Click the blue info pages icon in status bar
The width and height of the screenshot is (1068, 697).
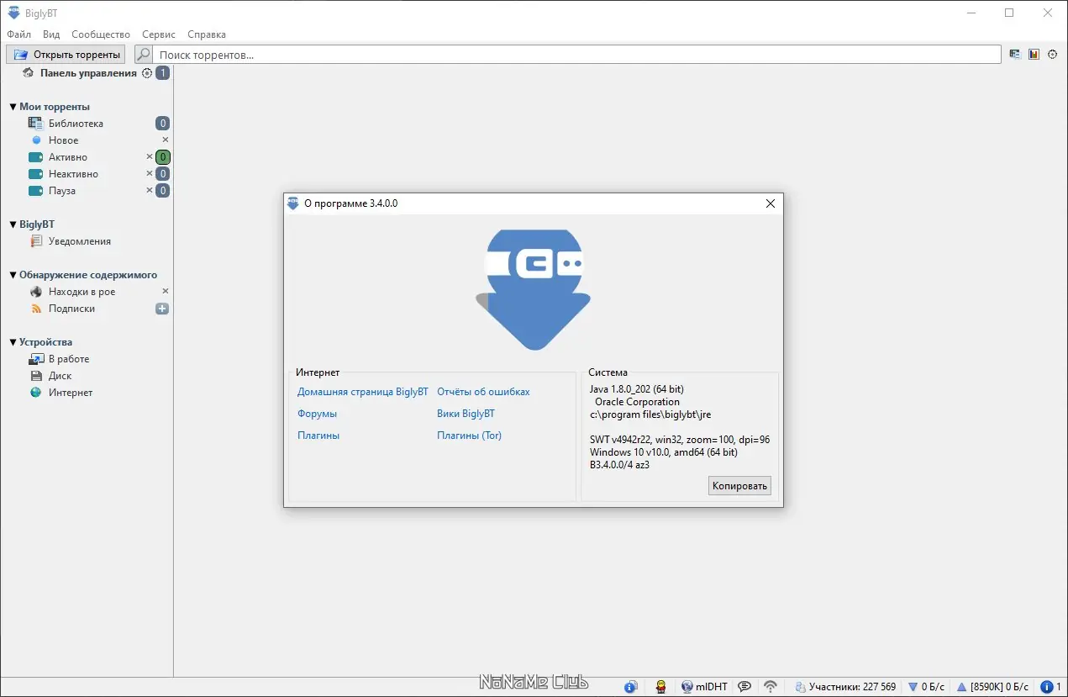coord(631,687)
